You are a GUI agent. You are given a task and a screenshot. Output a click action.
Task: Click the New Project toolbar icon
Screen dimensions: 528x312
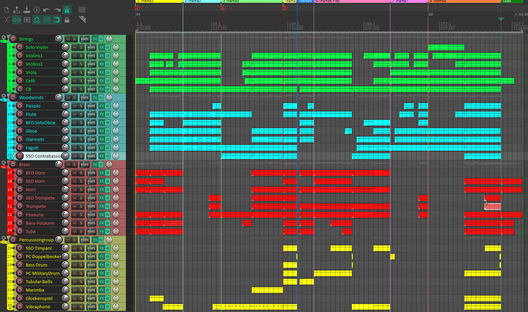[x=7, y=10]
